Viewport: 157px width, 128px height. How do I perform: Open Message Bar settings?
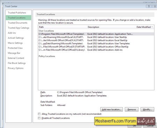[x=14, y=53]
